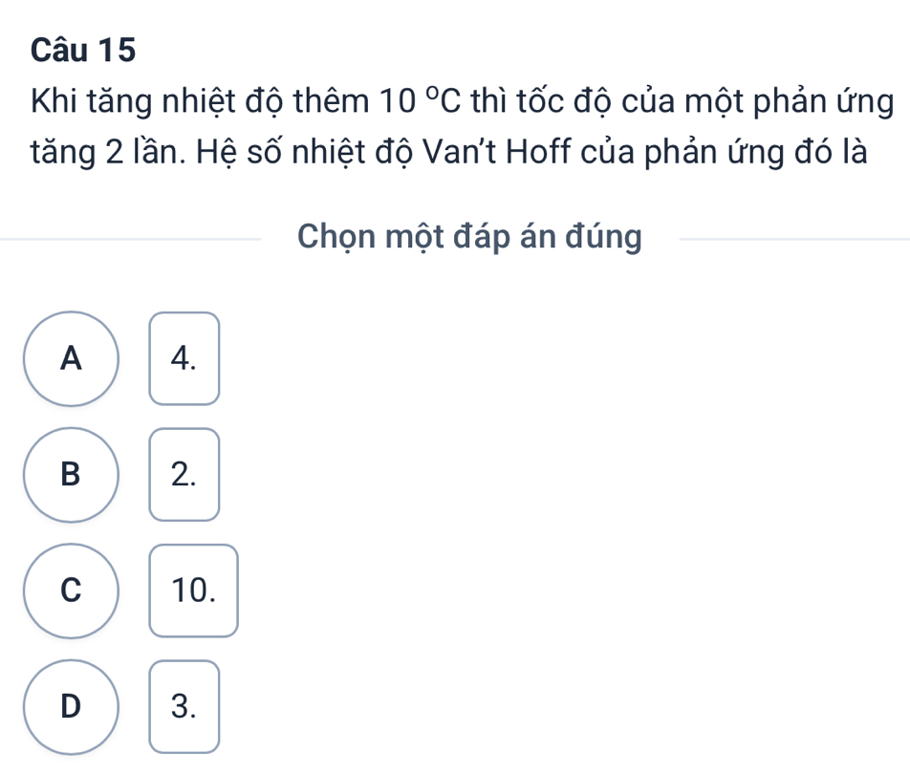Choose the option C circle
910x773 pixels.
tap(72, 590)
